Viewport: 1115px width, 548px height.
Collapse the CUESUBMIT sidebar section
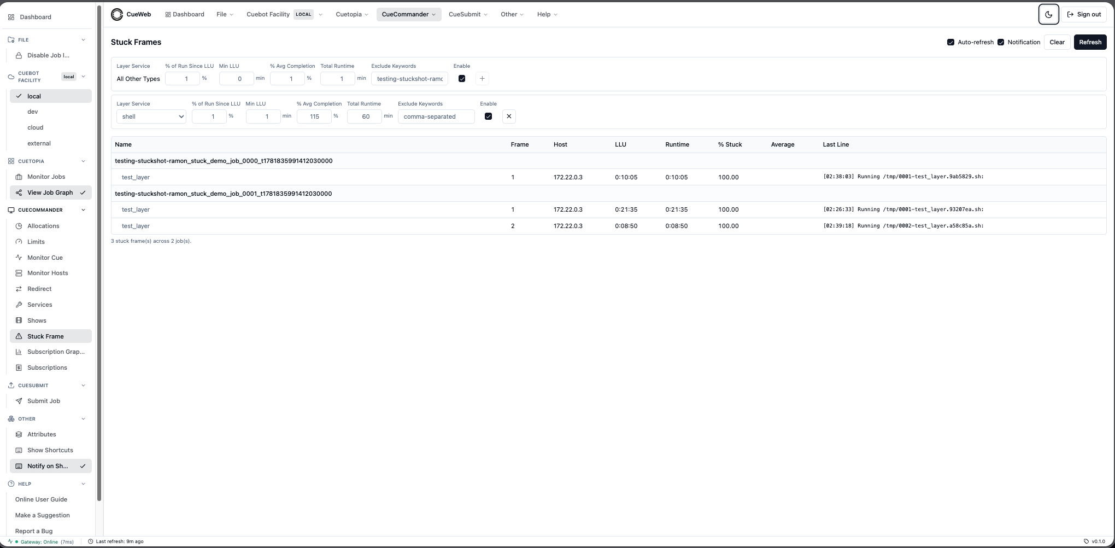coord(83,386)
